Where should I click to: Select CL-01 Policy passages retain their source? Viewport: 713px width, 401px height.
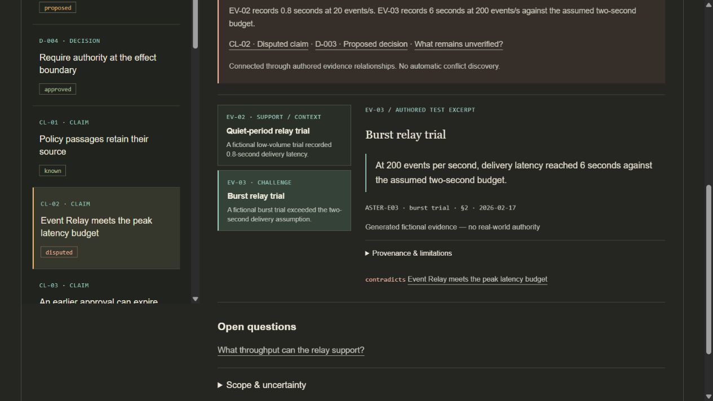tap(106, 146)
